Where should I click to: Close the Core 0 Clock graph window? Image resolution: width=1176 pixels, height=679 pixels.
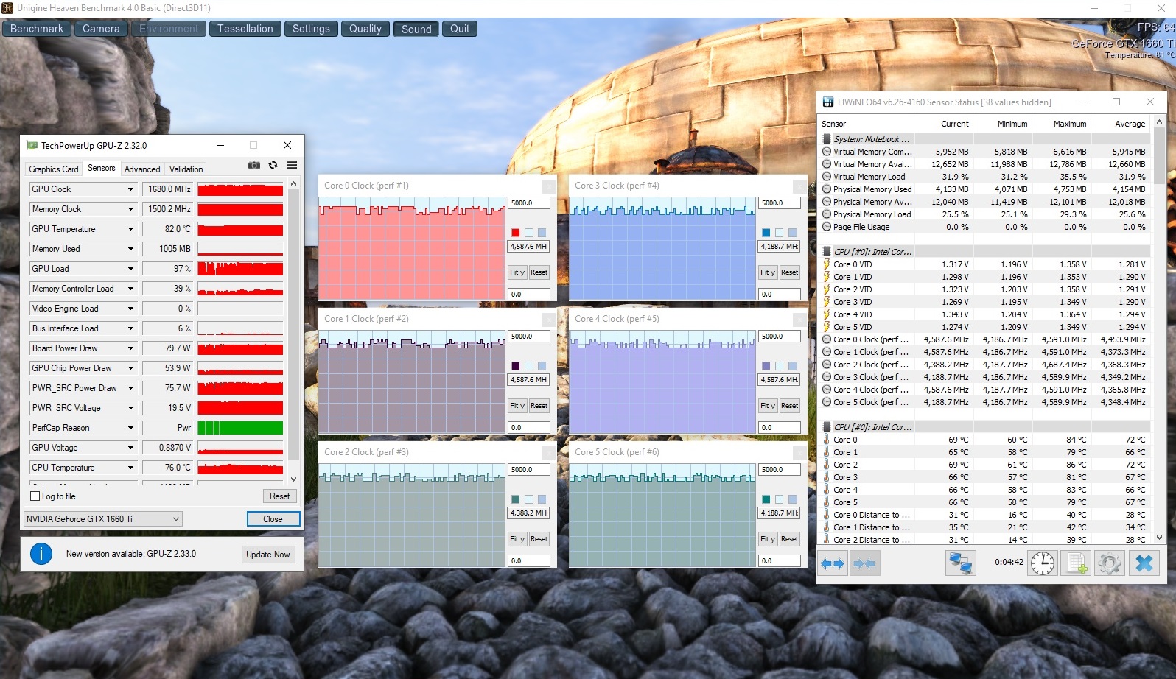point(549,186)
